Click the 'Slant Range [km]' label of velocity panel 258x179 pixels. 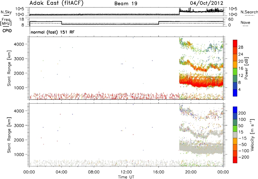tap(9, 135)
